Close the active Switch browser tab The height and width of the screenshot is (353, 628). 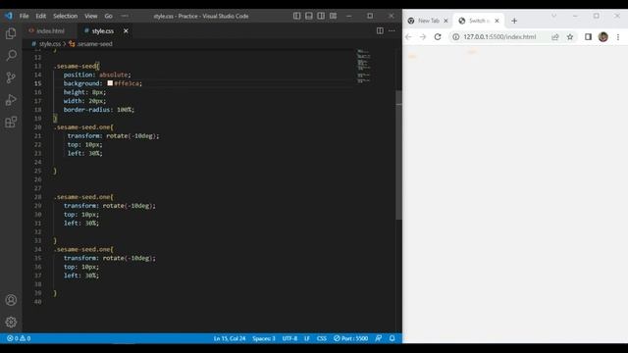497,21
